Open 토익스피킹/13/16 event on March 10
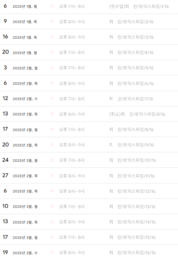Viewport: 178px width, 257px height. click(x=132, y=206)
